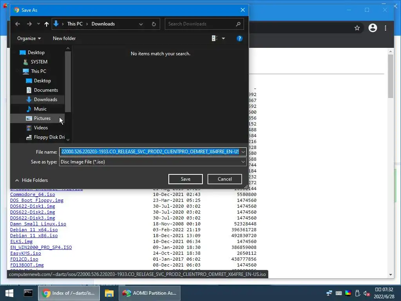Image resolution: width=401 pixels, height=301 pixels.
Task: Close the Save As dialog
Action: (243, 10)
